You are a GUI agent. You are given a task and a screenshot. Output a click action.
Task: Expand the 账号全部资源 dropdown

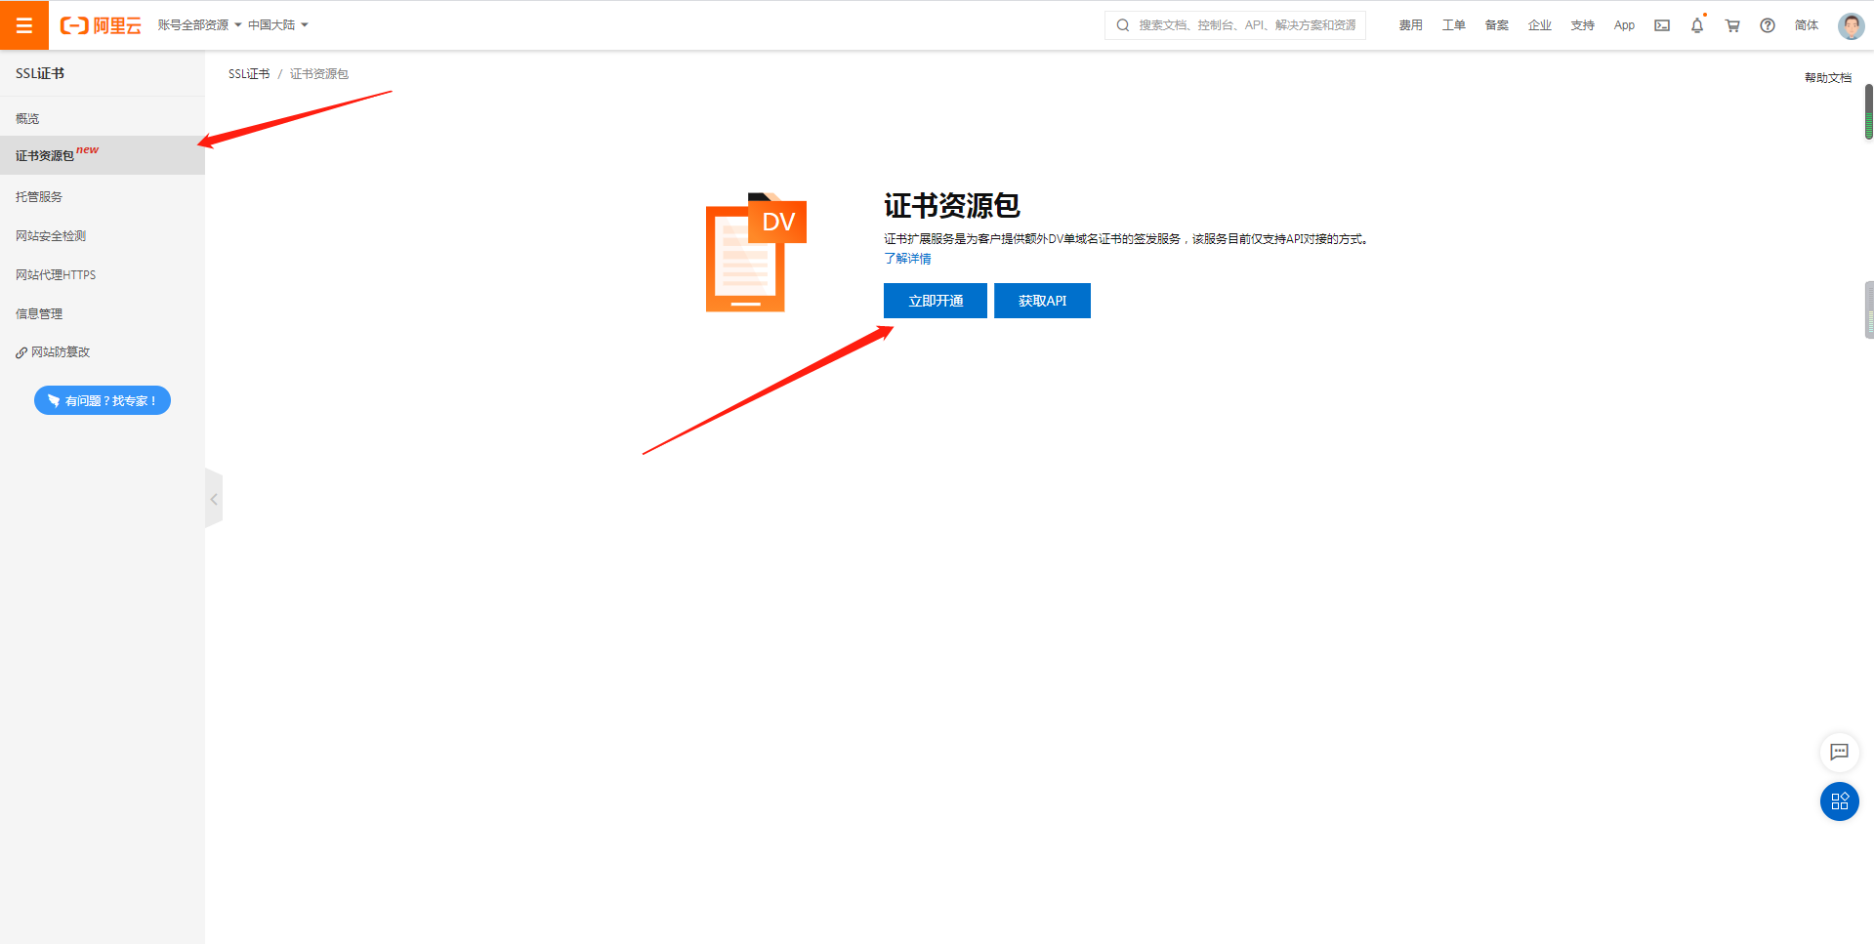(199, 25)
